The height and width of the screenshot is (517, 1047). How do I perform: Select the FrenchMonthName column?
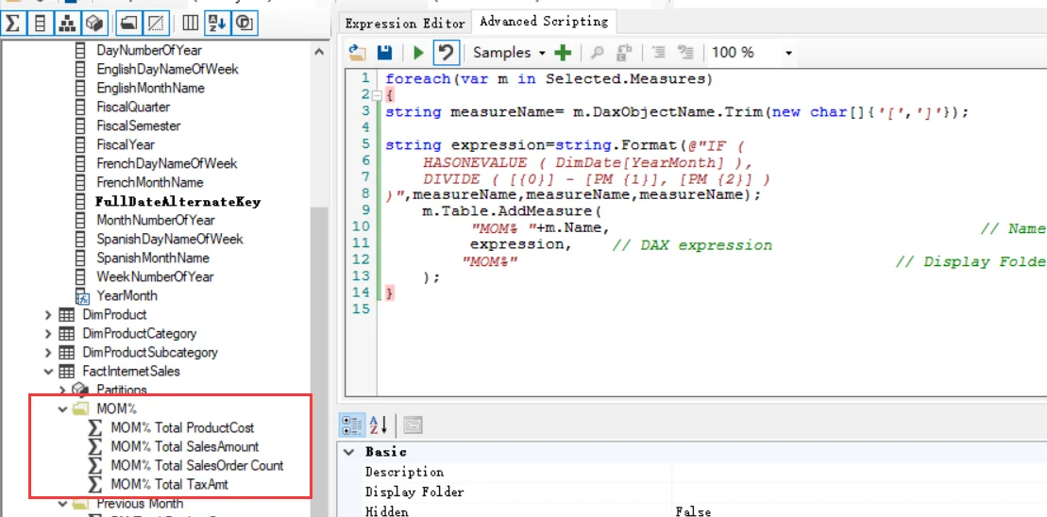(x=152, y=182)
